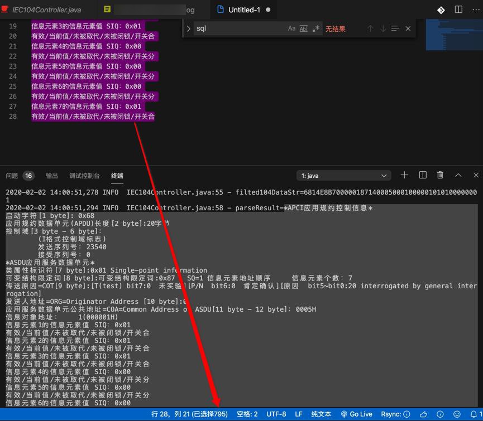Split the terminal pane icon
Viewport: 483px width, 421px height.
pos(423,175)
